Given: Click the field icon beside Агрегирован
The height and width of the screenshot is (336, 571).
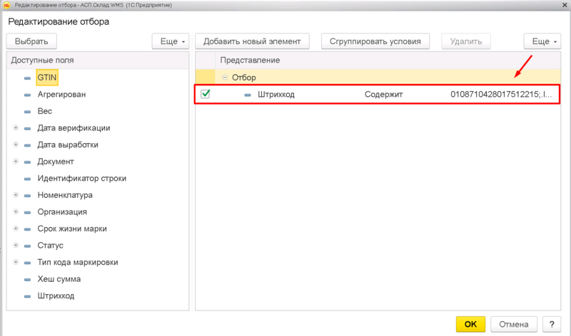Looking at the screenshot, I should point(27,95).
